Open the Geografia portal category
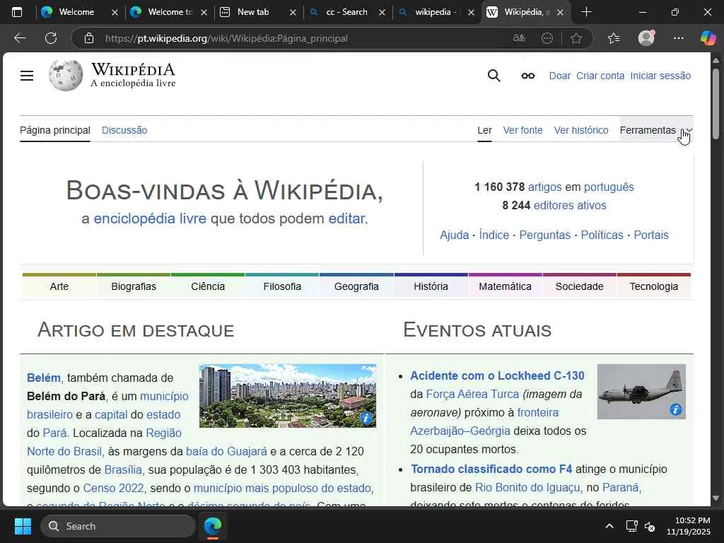This screenshot has width=724, height=543. (356, 286)
